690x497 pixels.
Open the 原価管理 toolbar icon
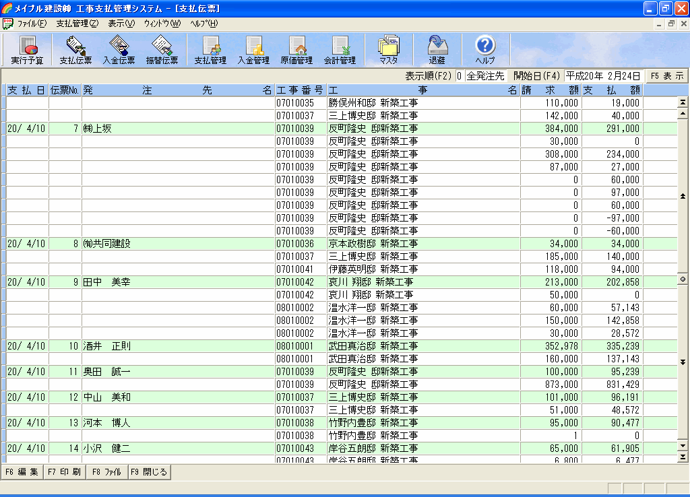click(296, 50)
